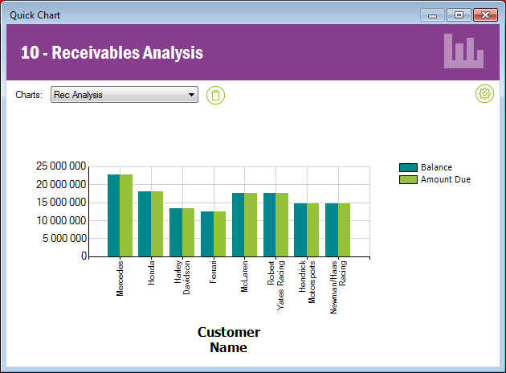Click the Robert Yates Racing axis label
This screenshot has width=506, height=373.
(275, 285)
